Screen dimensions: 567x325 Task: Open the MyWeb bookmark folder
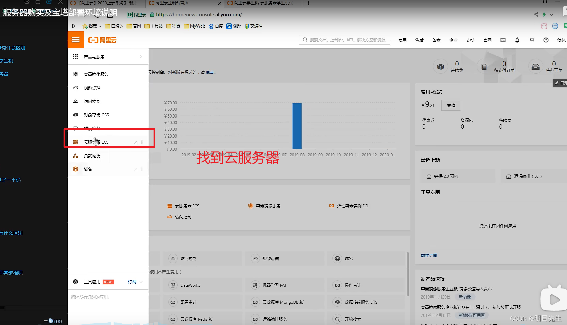(x=194, y=26)
